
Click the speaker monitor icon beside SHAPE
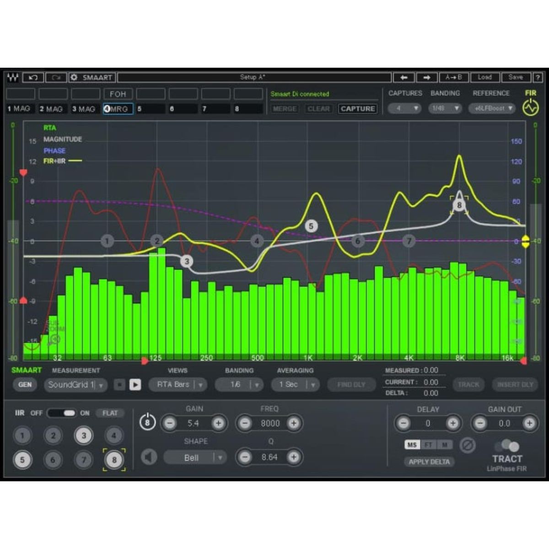click(149, 457)
